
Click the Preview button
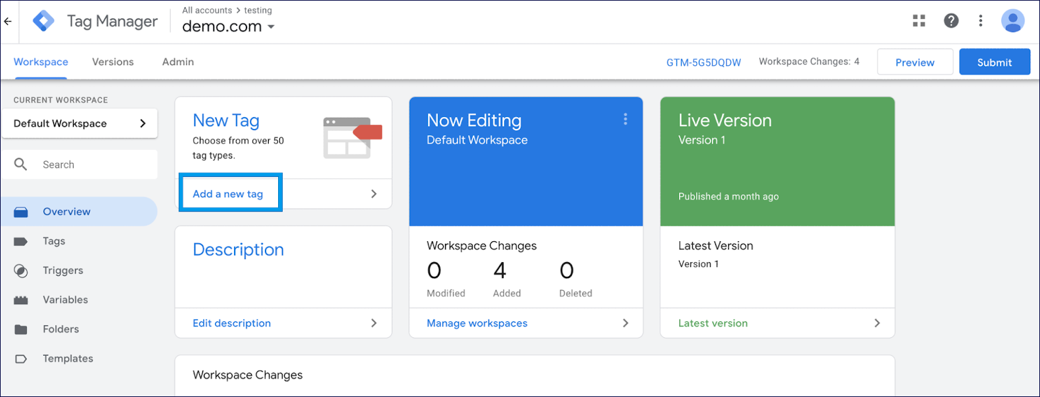(914, 62)
